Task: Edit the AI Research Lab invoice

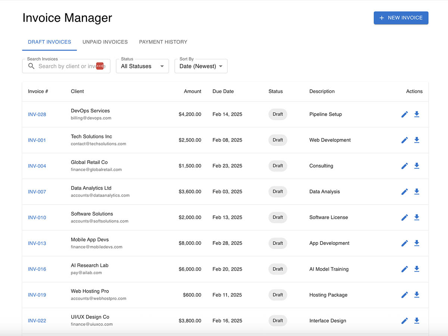Action: tap(404, 269)
